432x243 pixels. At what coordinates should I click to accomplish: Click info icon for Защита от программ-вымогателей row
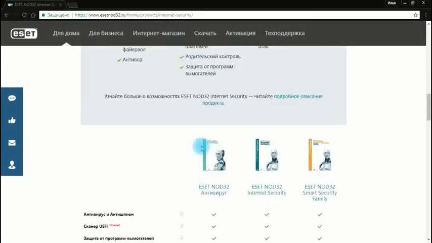tap(182, 238)
